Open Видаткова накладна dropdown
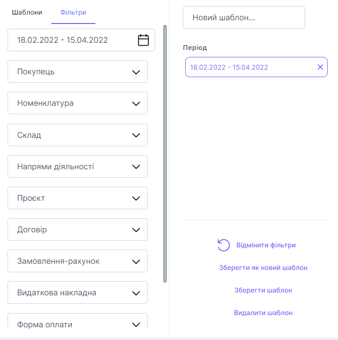338x340 pixels. pyautogui.click(x=78, y=293)
